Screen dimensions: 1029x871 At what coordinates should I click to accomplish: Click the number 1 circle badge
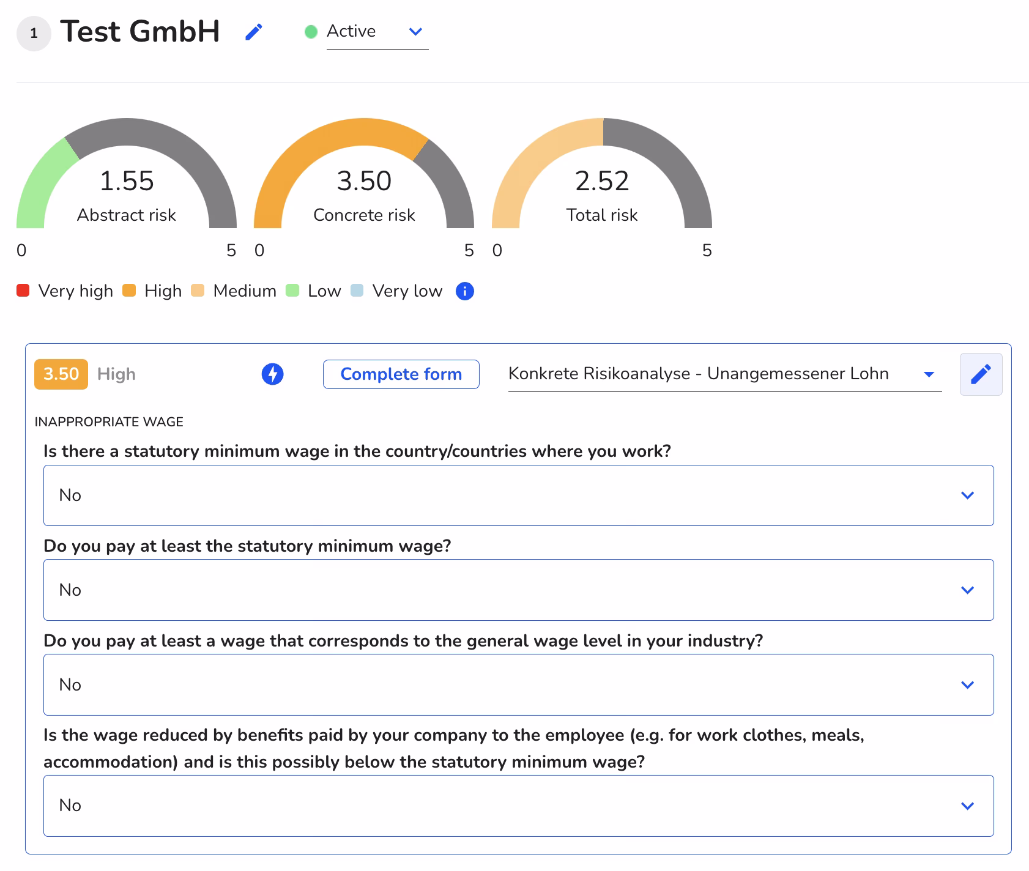34,33
